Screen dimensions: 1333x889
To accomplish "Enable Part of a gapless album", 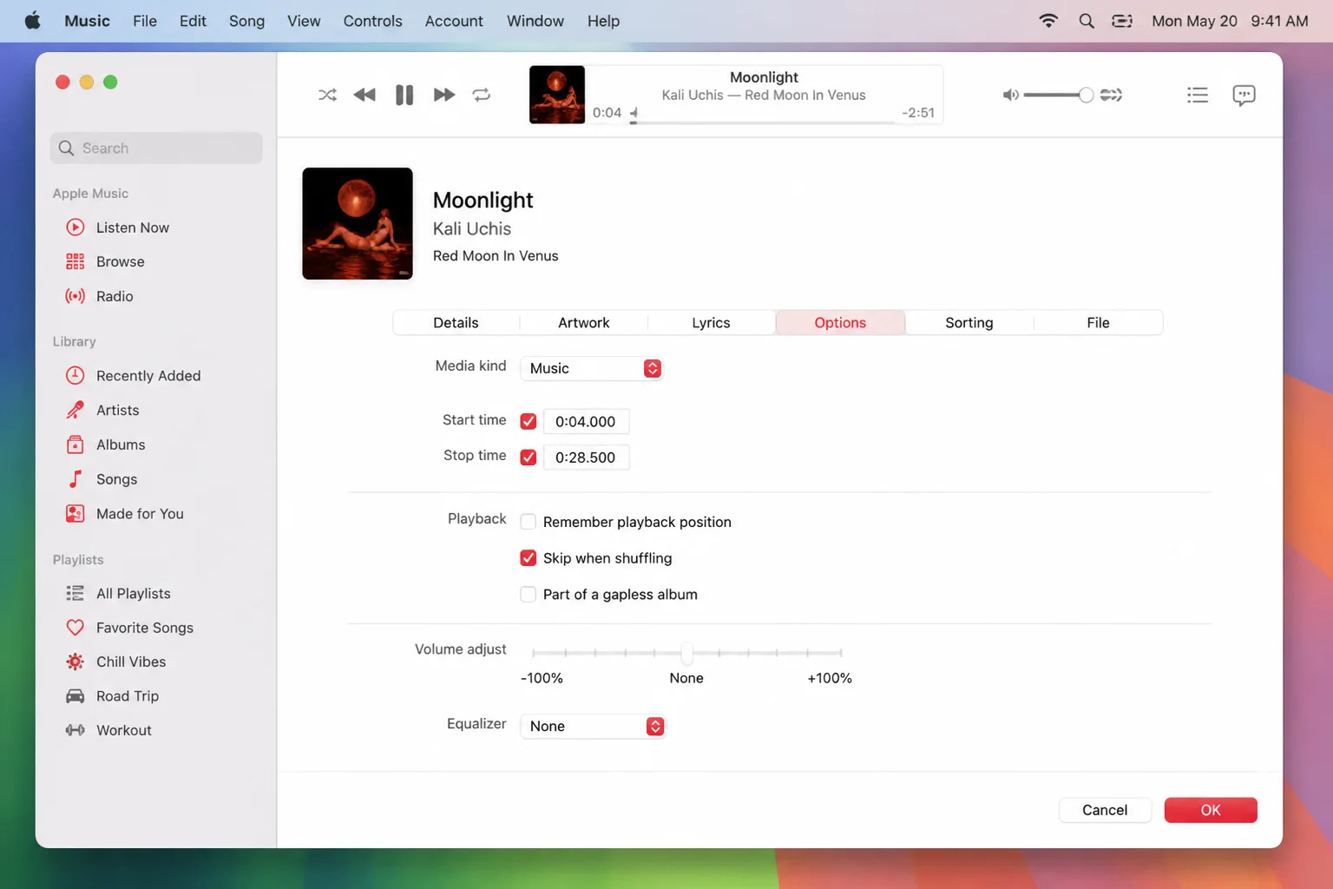I will tap(528, 595).
